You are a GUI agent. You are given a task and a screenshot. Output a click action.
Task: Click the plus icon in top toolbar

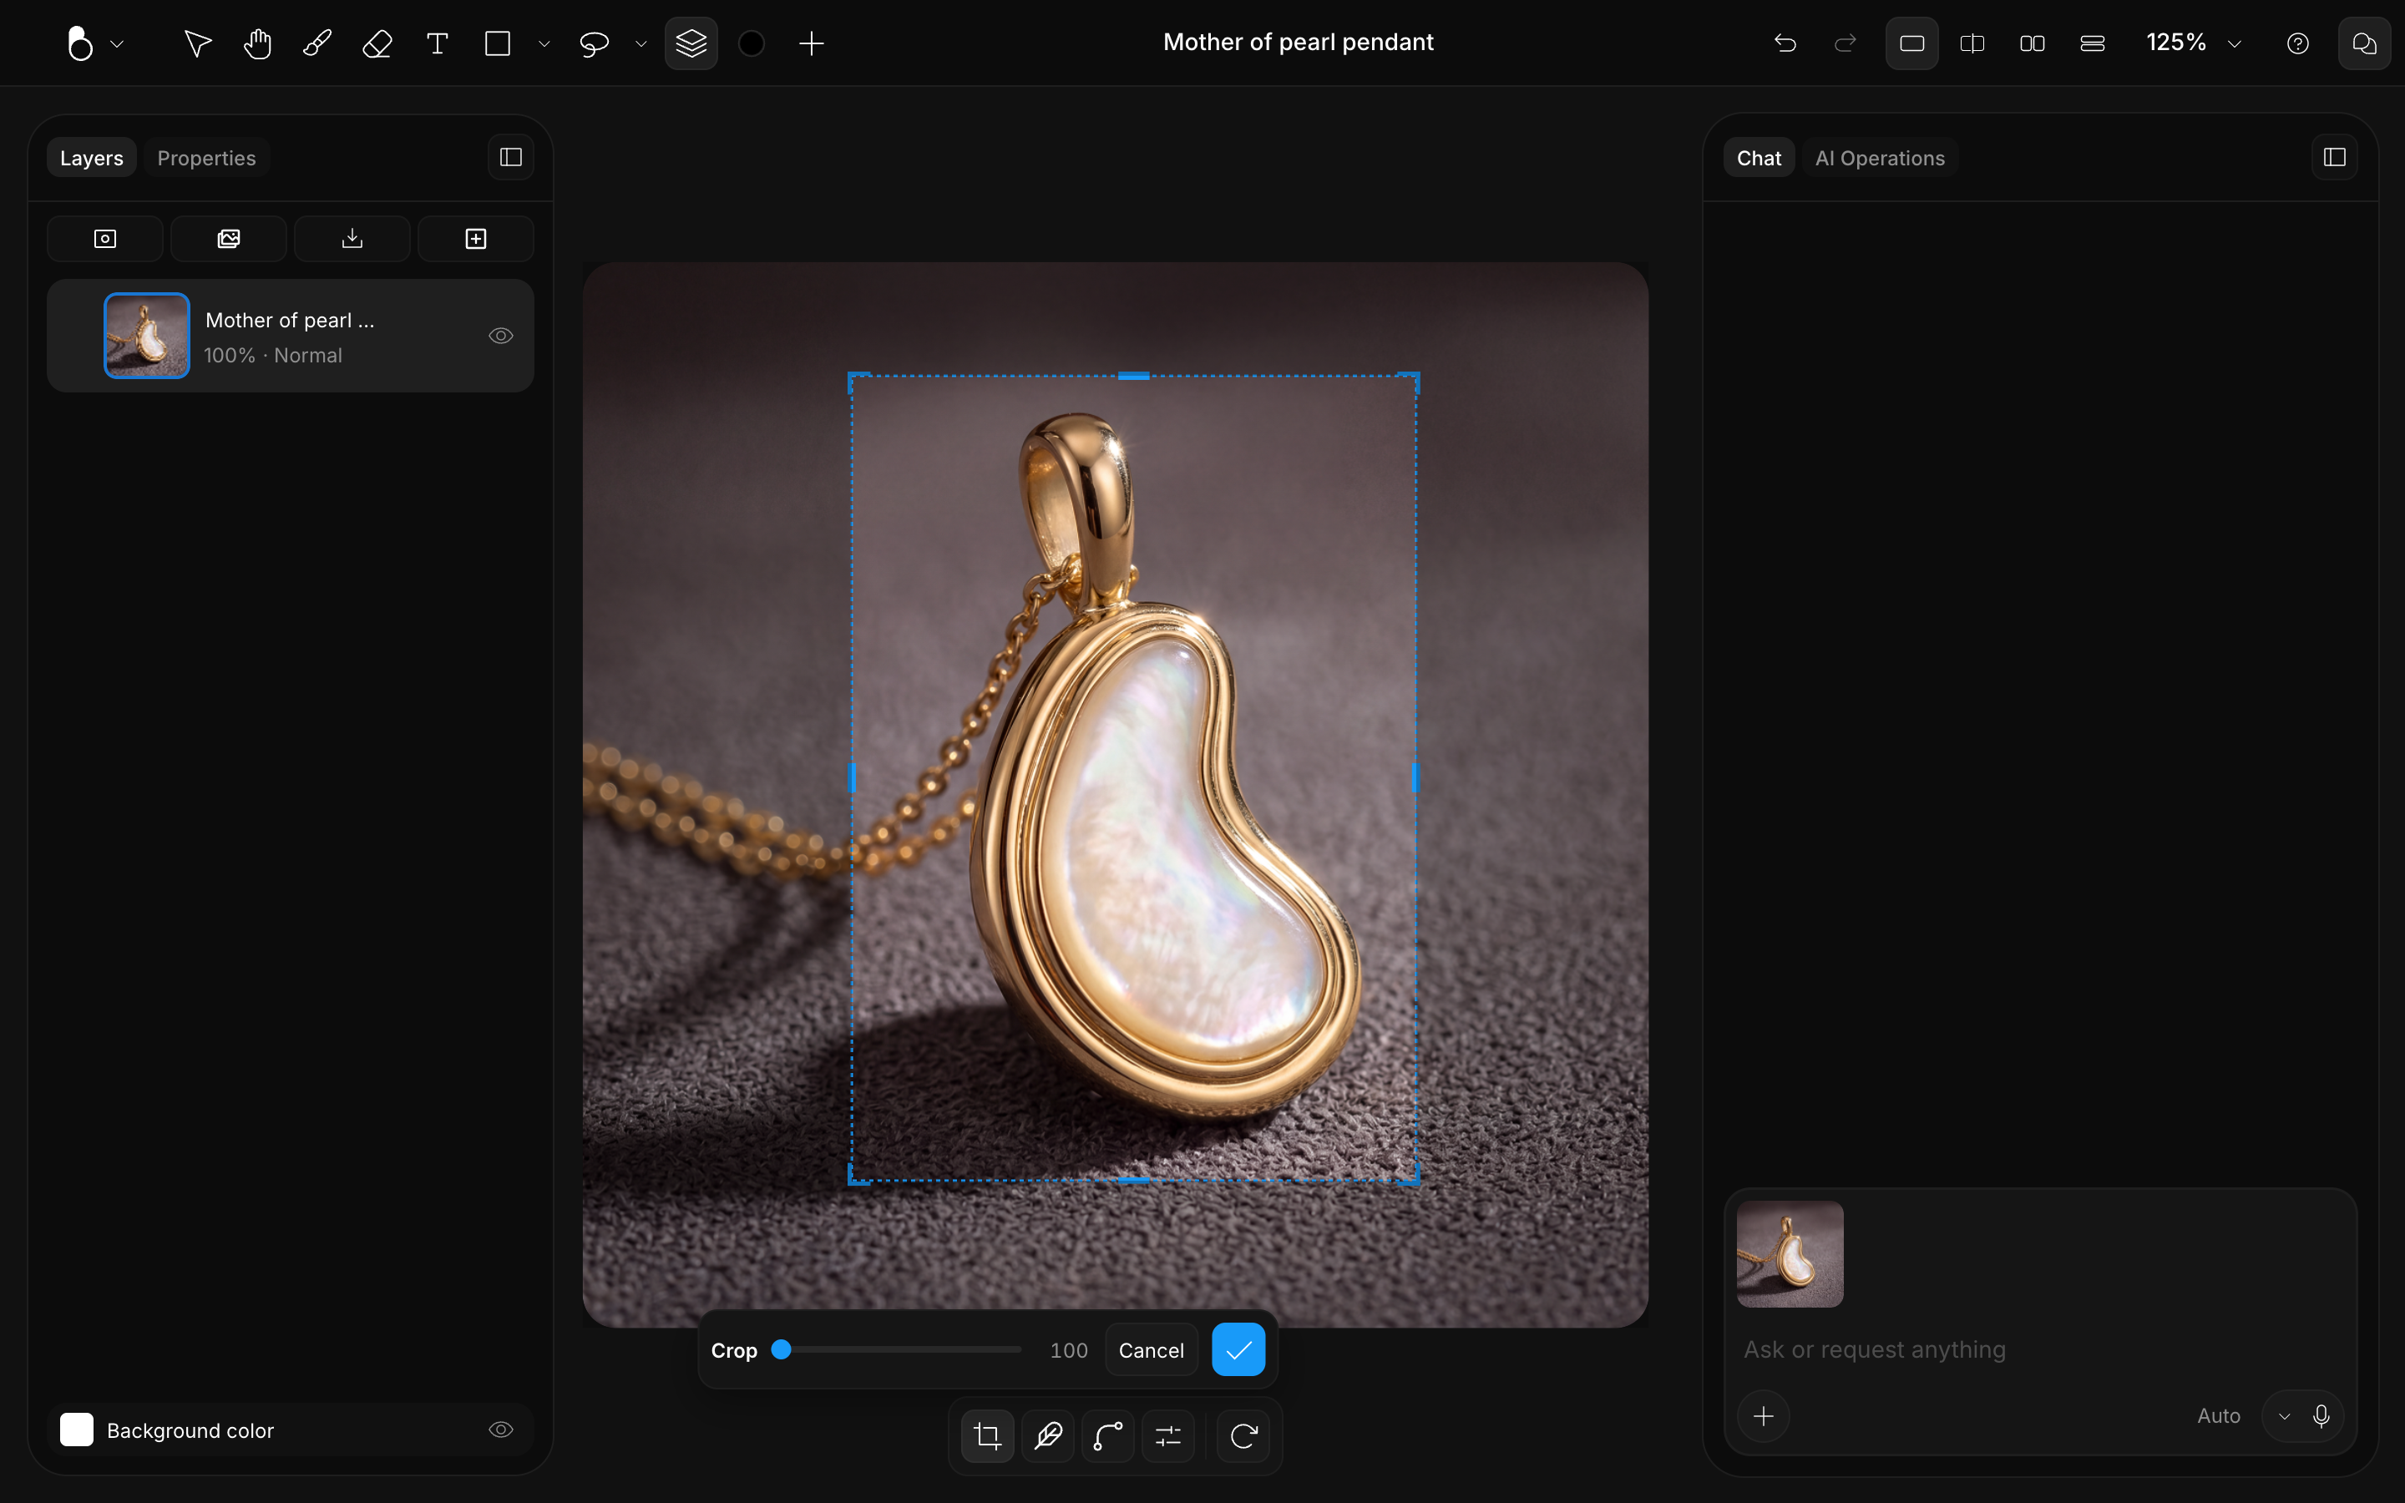point(812,43)
